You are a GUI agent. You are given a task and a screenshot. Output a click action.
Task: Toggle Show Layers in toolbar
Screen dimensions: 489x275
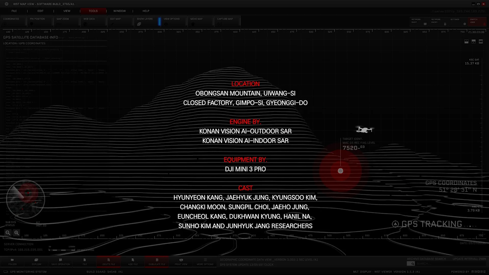click(147, 21)
